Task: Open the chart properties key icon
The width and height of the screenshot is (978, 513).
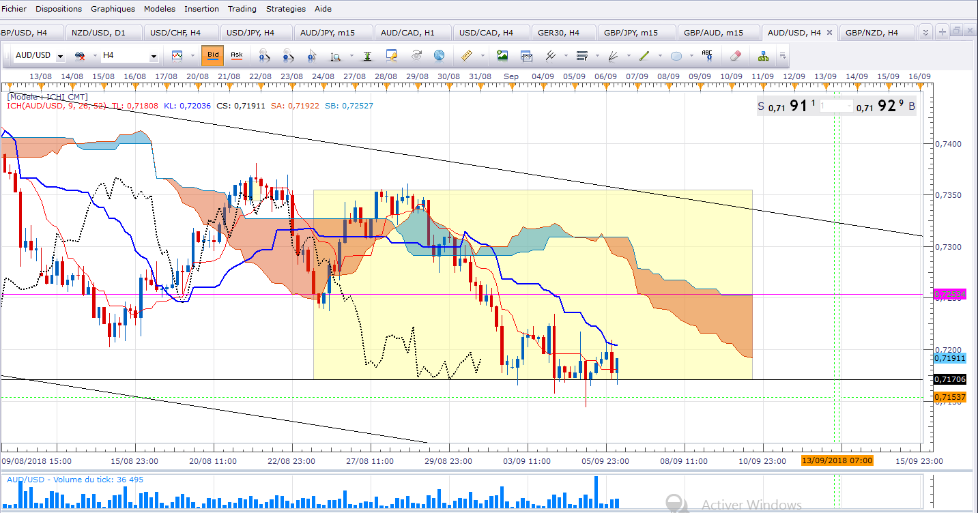Action: coord(391,55)
